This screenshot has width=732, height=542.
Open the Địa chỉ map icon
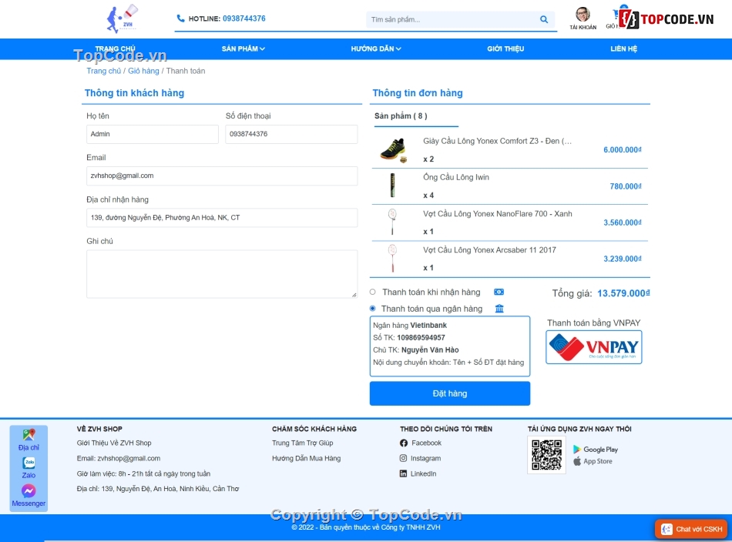(x=29, y=435)
